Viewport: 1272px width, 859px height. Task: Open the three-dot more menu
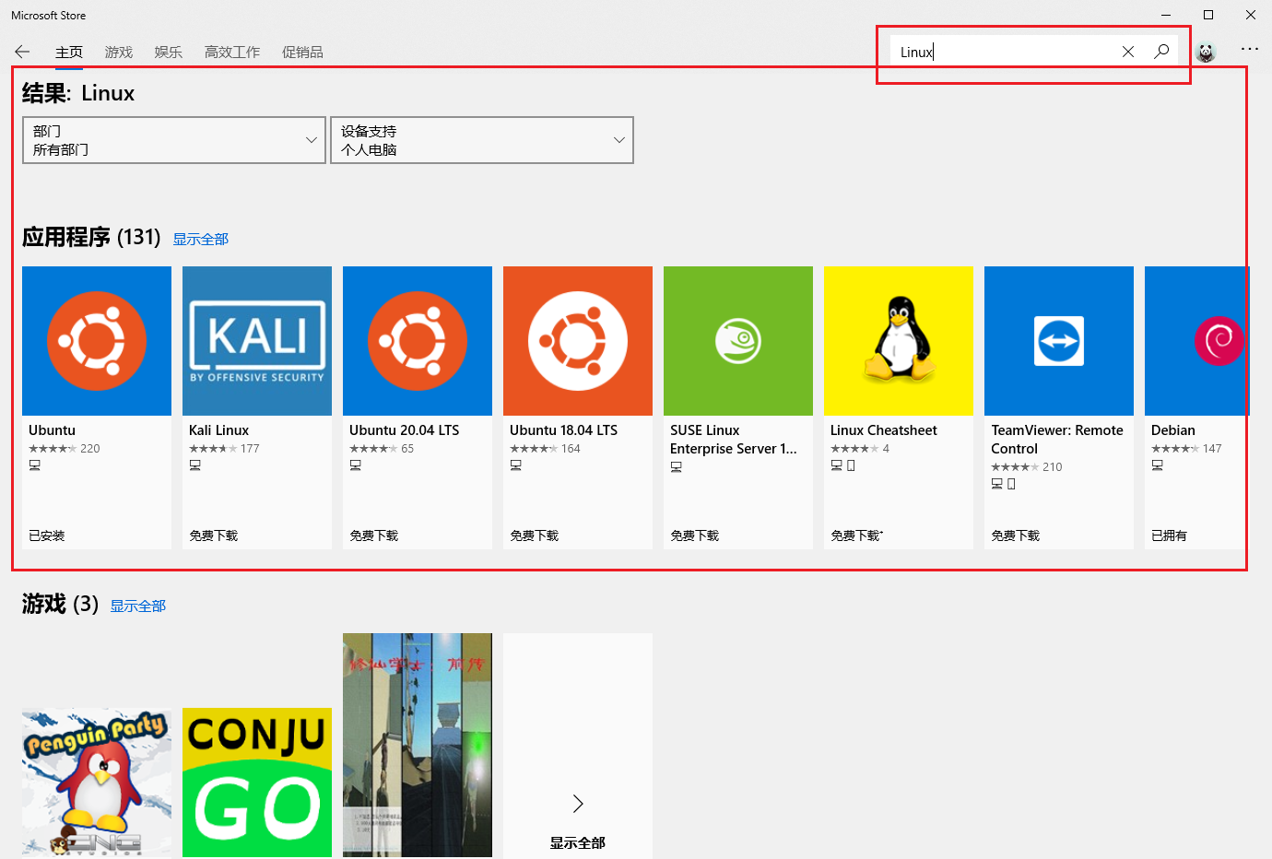[1250, 49]
